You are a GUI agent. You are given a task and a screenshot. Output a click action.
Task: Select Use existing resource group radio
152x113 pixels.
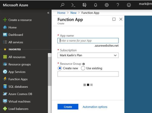coord(83,68)
